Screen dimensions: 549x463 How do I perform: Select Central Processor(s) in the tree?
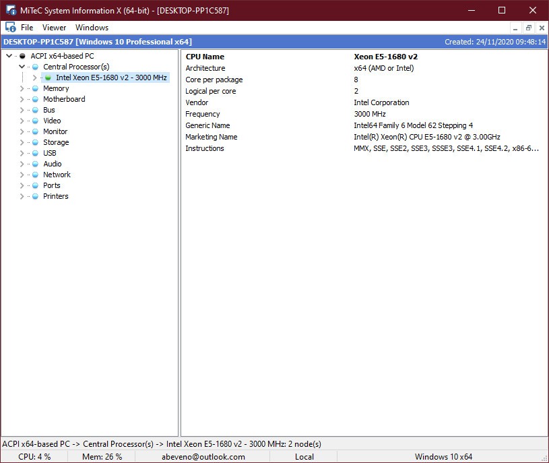click(x=76, y=67)
